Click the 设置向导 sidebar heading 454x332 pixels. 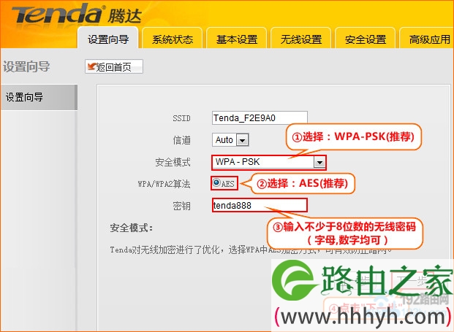[x=26, y=66]
